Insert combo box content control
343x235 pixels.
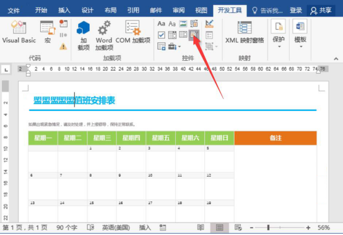172,35
